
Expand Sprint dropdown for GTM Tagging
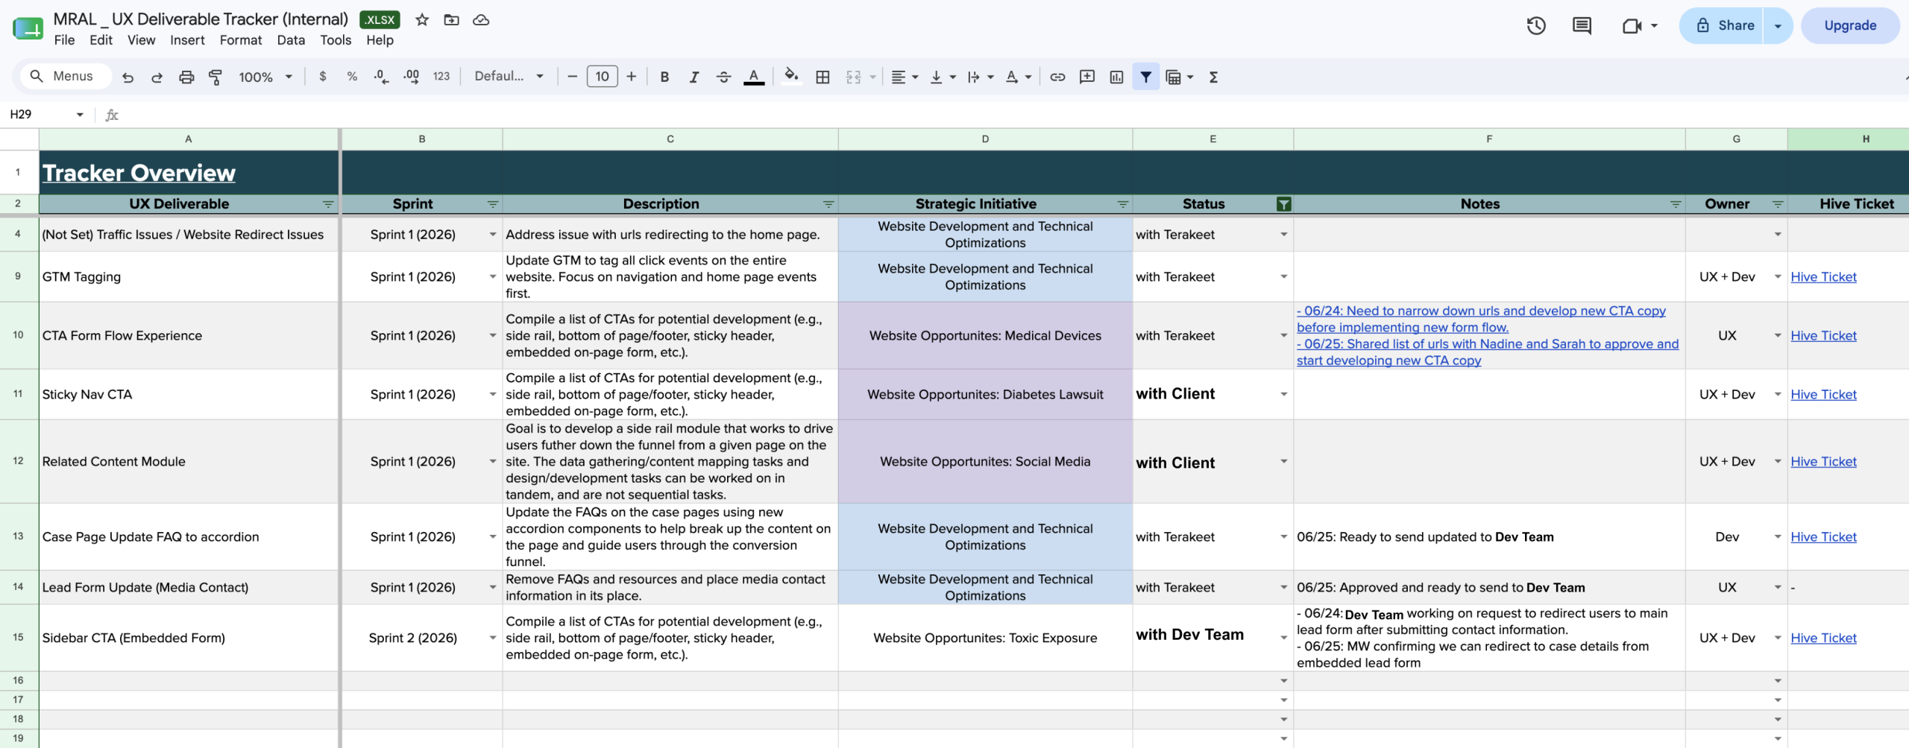492,277
